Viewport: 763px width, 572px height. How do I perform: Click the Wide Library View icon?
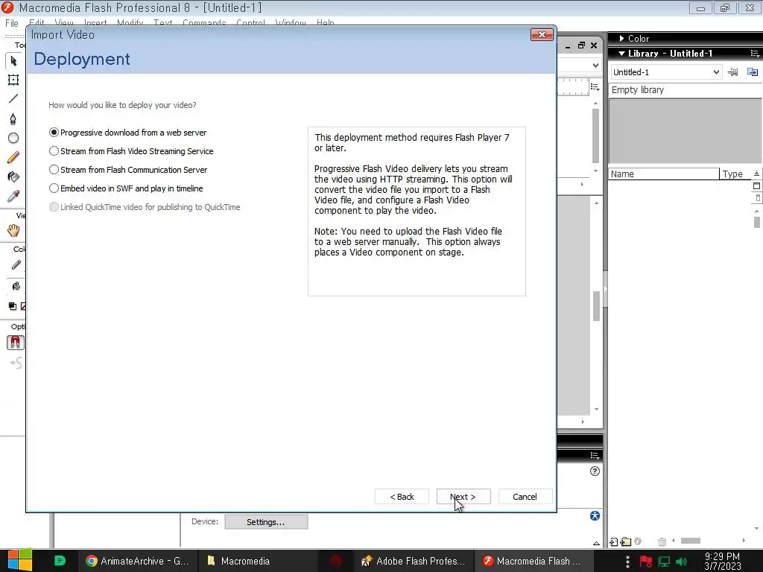point(756,185)
